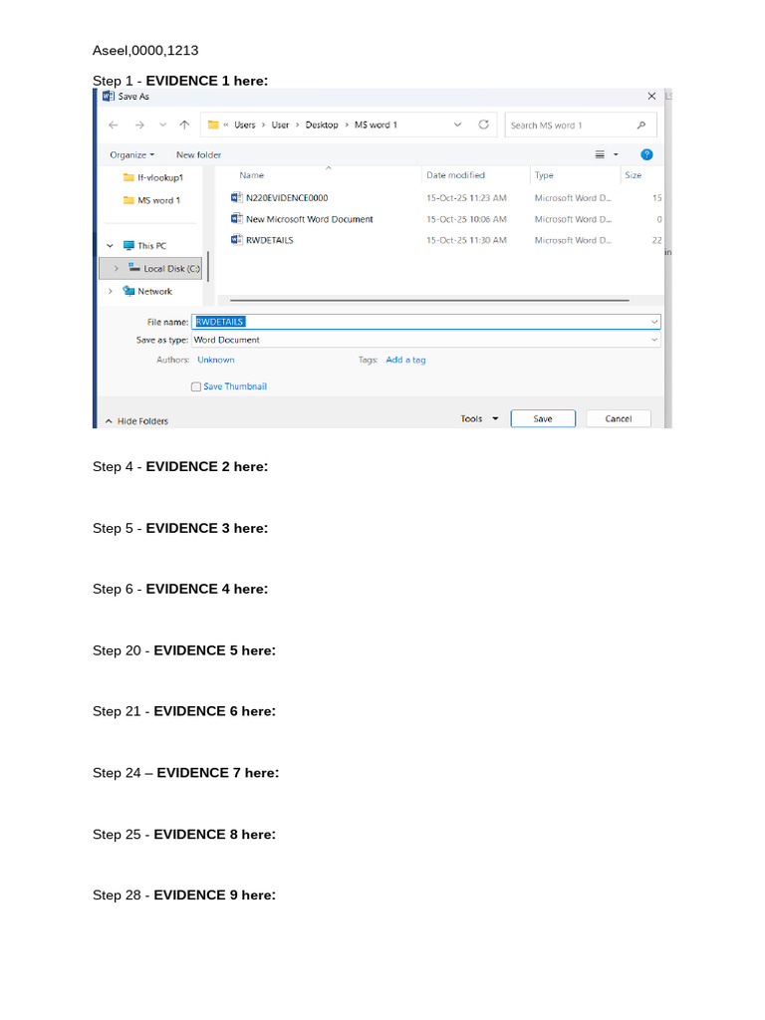
Task: Refresh the folder view
Action: click(x=483, y=125)
